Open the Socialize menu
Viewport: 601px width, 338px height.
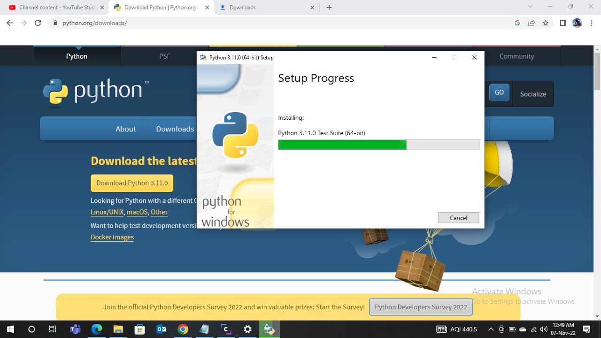point(533,94)
